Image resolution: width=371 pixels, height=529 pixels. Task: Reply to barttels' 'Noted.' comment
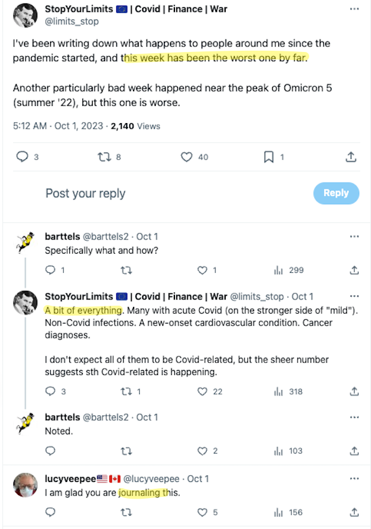[x=51, y=451]
